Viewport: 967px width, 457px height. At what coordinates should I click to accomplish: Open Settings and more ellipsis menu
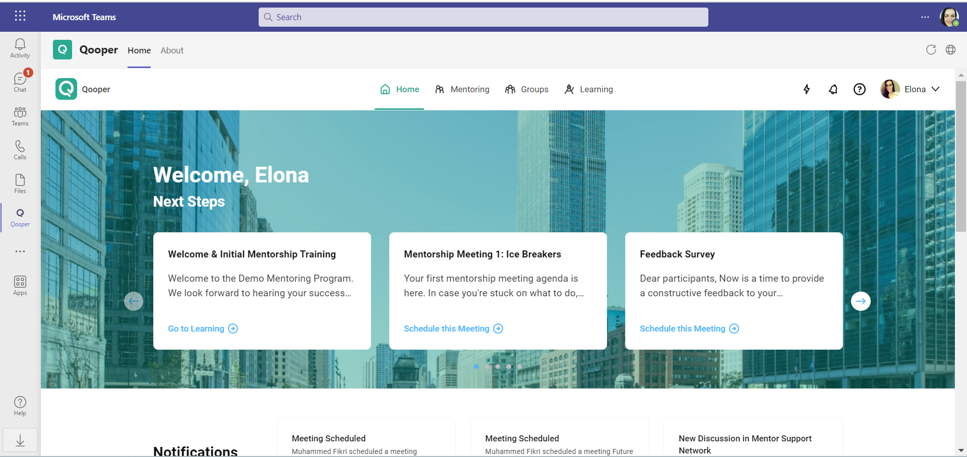925,17
